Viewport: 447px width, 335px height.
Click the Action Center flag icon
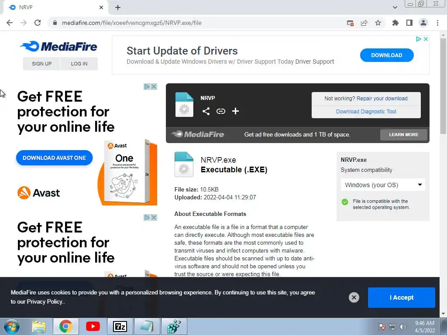[382, 327]
